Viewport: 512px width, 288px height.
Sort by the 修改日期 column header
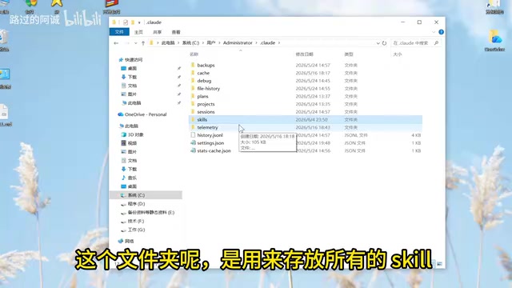(x=304, y=54)
